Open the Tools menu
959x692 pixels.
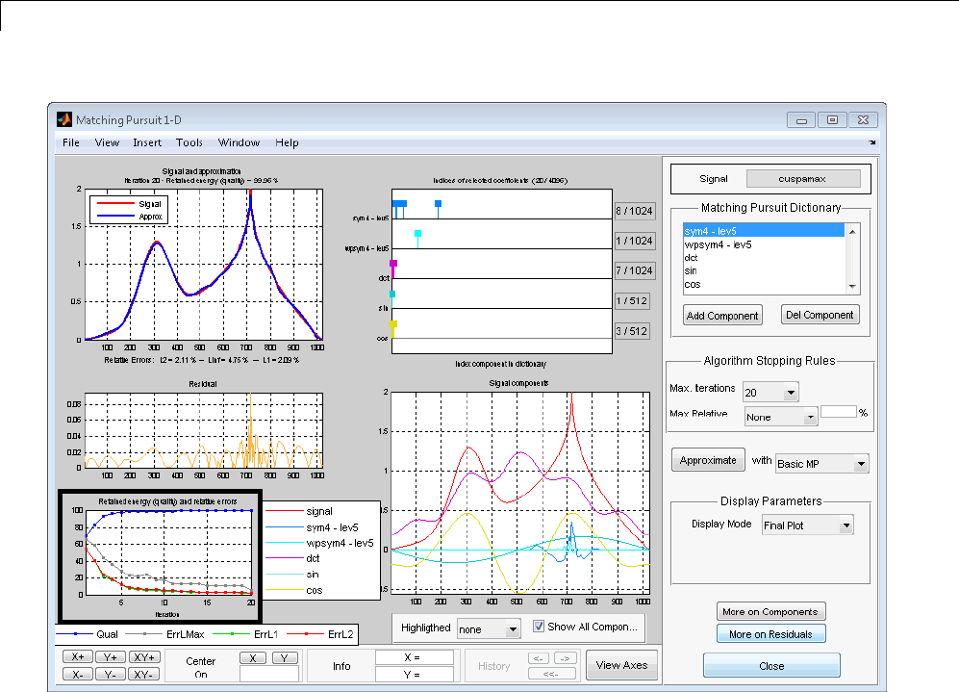point(189,142)
